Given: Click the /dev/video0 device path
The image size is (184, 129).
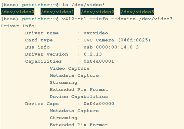Looking at the screenshot, I should [x=18, y=12].
